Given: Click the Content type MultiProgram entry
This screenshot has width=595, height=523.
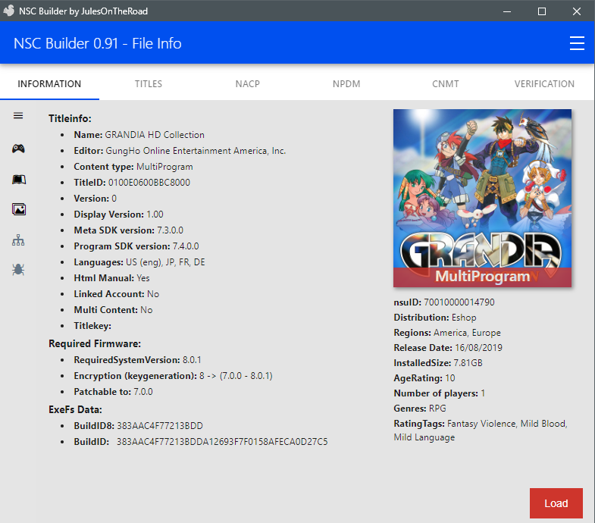Looking at the screenshot, I should click(x=133, y=167).
